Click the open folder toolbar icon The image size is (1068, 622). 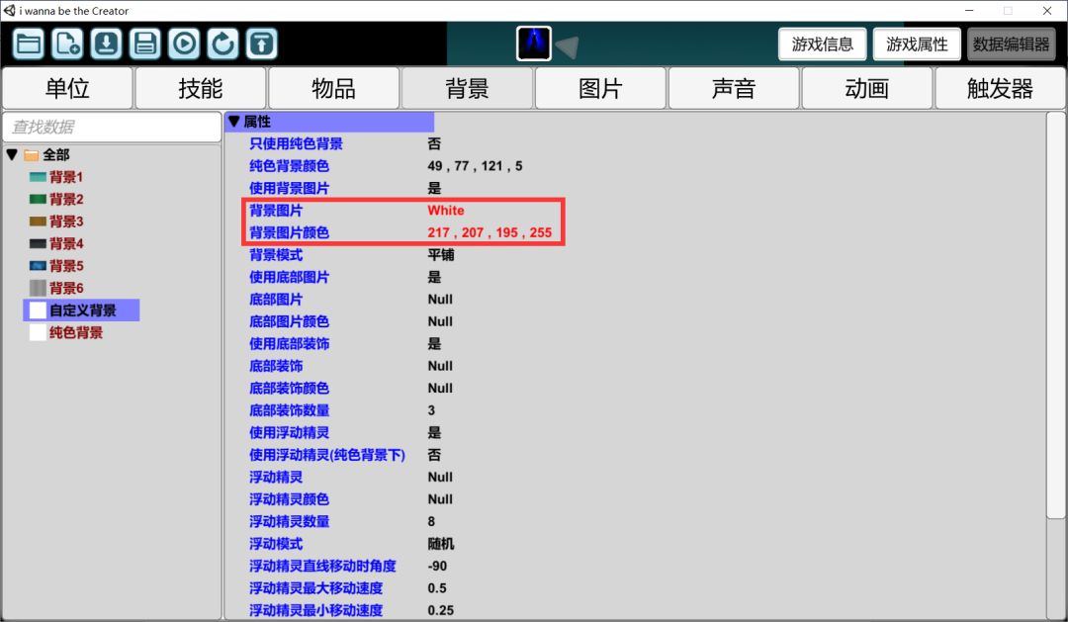coord(29,44)
